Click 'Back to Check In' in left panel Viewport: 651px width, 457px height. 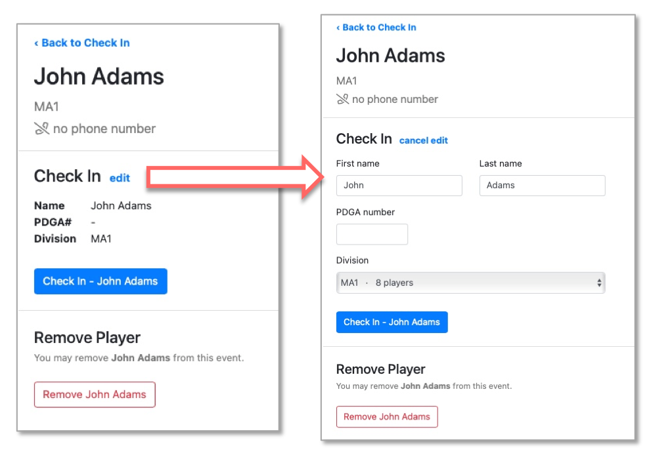(x=82, y=43)
